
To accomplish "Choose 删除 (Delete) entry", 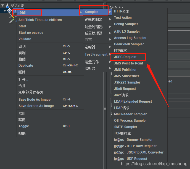I will point(50,72).
